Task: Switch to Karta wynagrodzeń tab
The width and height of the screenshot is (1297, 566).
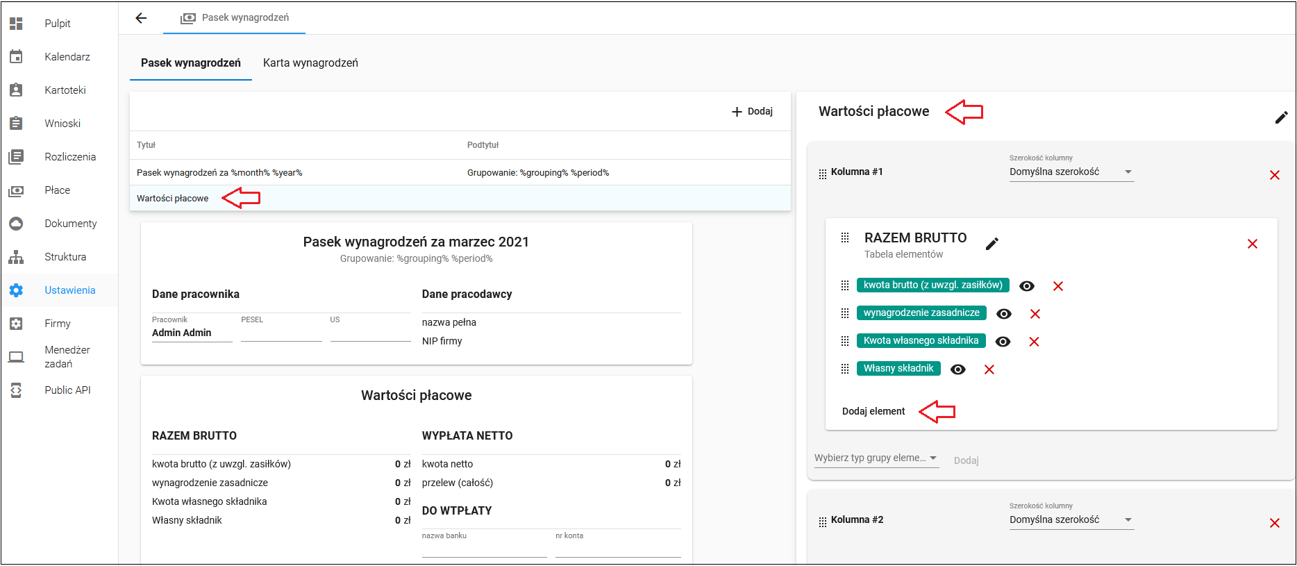Action: click(310, 63)
